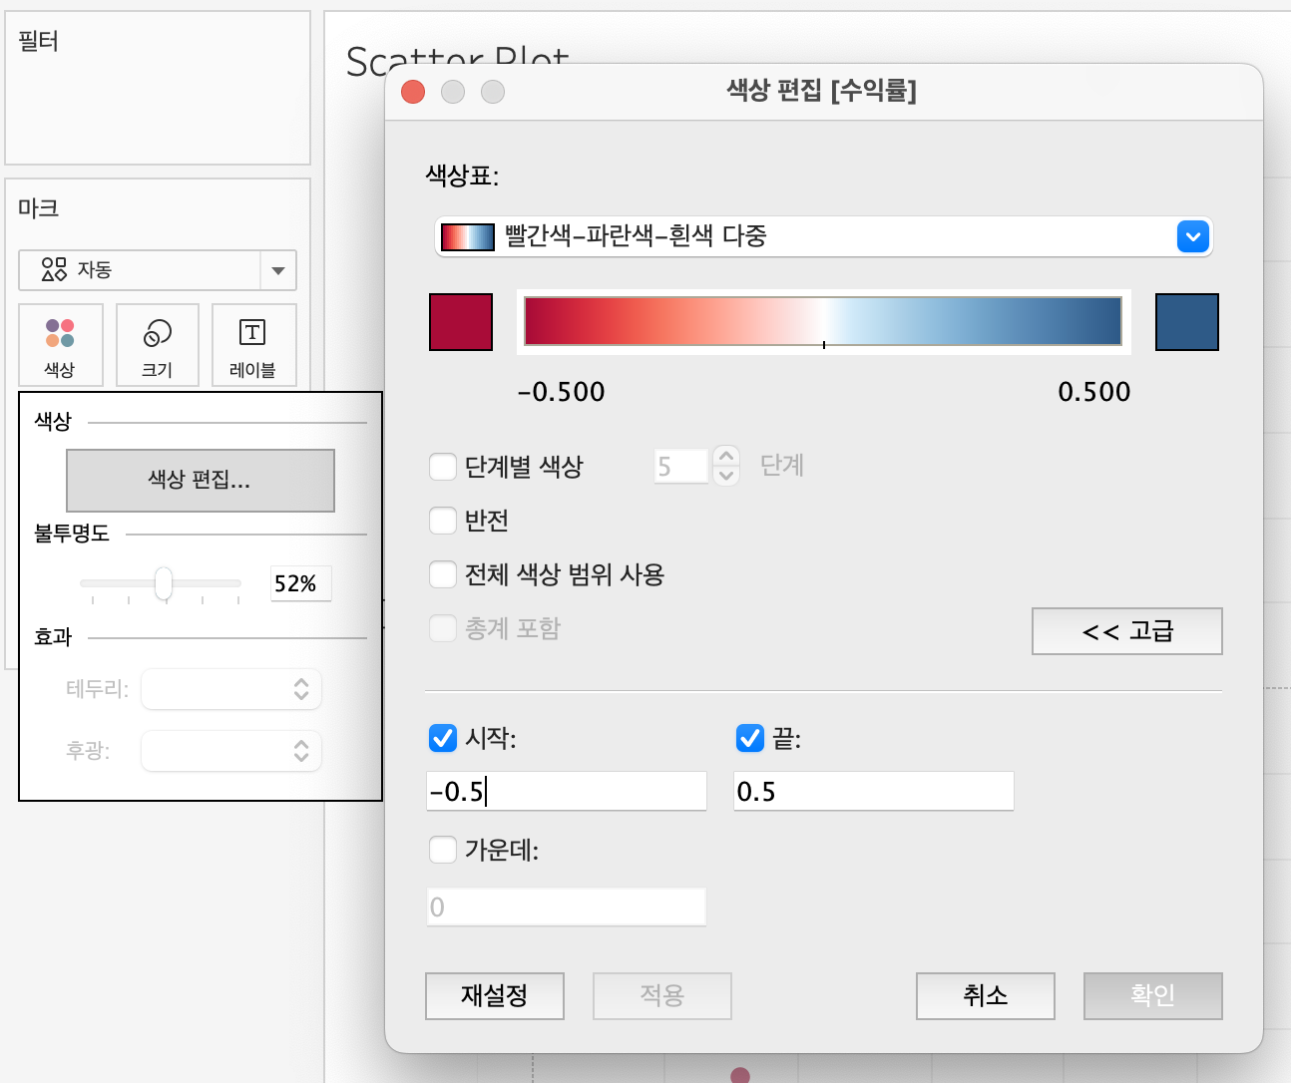Decrease the 단계 stepper value
This screenshot has height=1083, width=1291.
(x=727, y=476)
